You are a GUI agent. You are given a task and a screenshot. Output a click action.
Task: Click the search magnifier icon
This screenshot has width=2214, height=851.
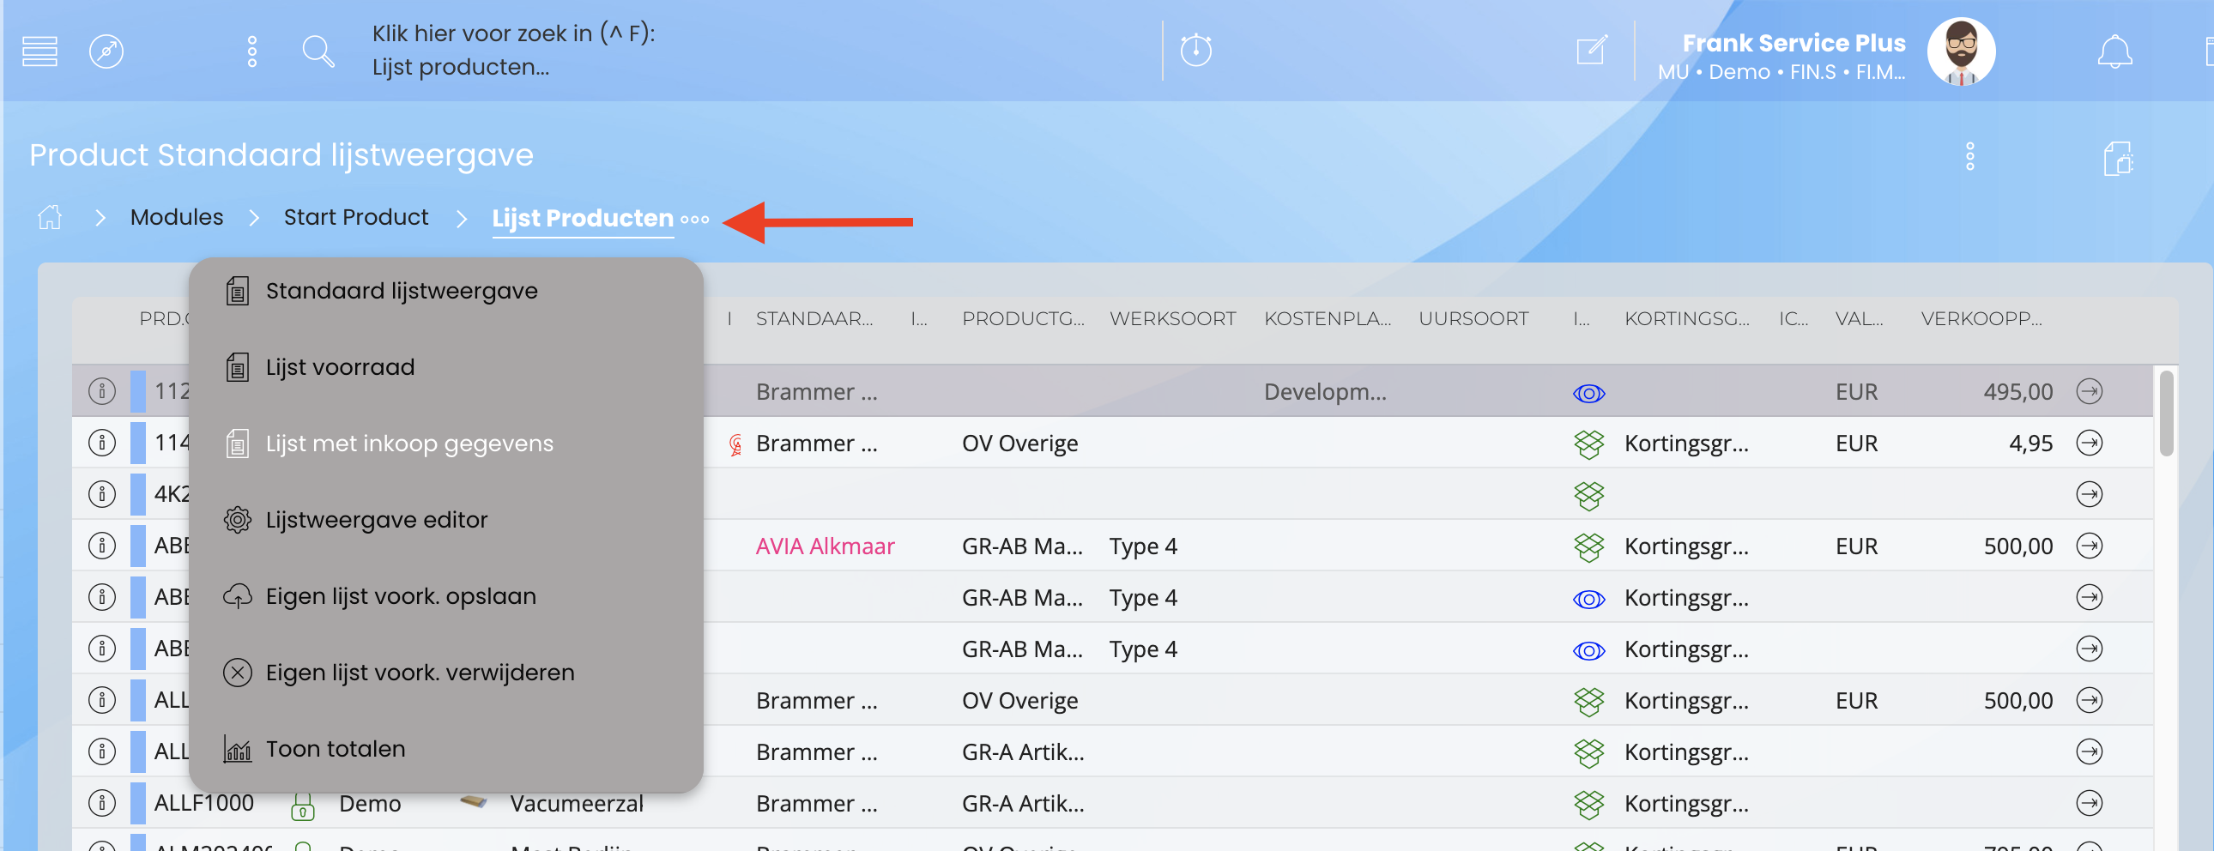click(318, 51)
